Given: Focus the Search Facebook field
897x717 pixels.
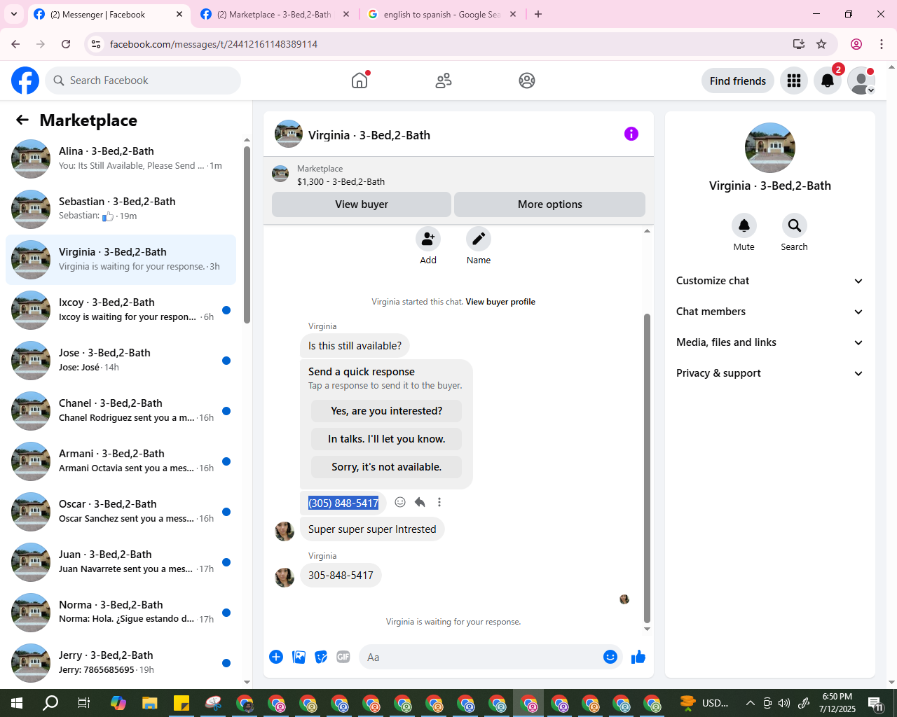Looking at the screenshot, I should click(143, 81).
